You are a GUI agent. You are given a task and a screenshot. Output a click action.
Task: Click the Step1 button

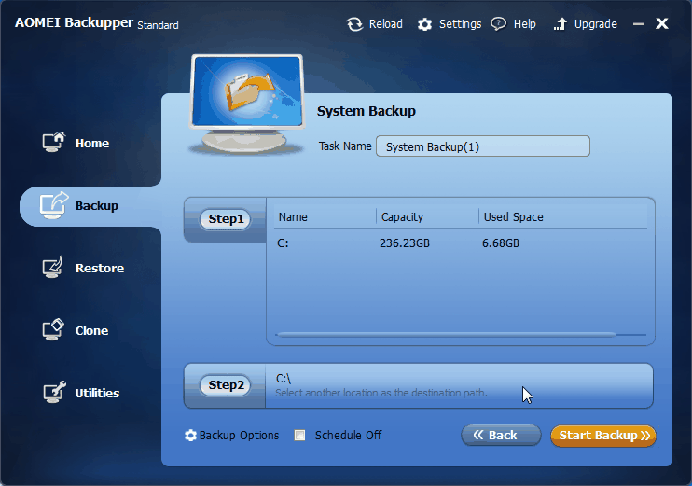point(225,219)
